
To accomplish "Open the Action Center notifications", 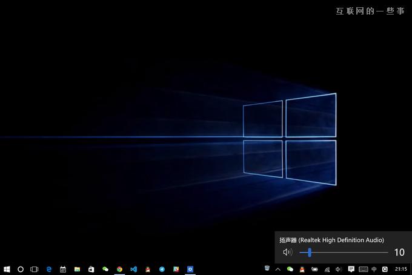I will (351, 269).
